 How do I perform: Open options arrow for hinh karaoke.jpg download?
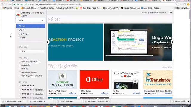coord(54,101)
